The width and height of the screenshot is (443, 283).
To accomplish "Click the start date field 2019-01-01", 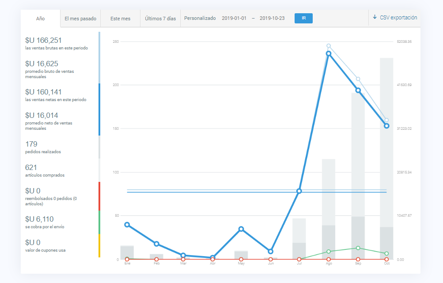I will [234, 19].
